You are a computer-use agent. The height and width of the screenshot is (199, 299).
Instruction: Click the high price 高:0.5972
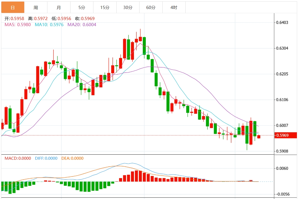[x=38, y=18]
